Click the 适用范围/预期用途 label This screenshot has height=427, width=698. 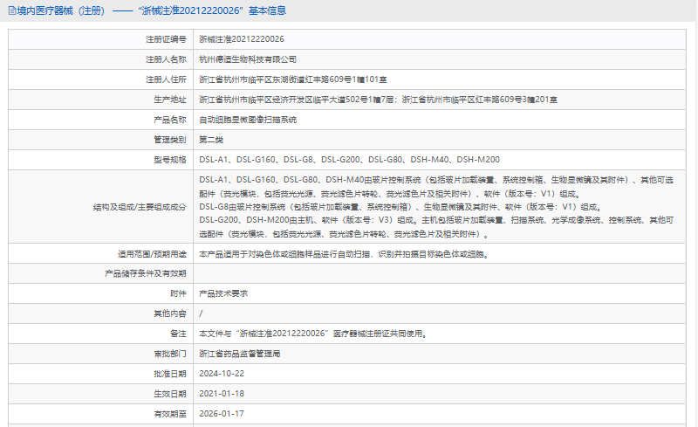click(x=152, y=254)
